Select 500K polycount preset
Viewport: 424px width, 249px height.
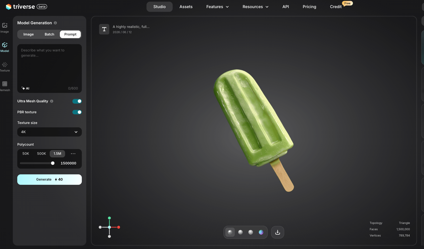(42, 154)
